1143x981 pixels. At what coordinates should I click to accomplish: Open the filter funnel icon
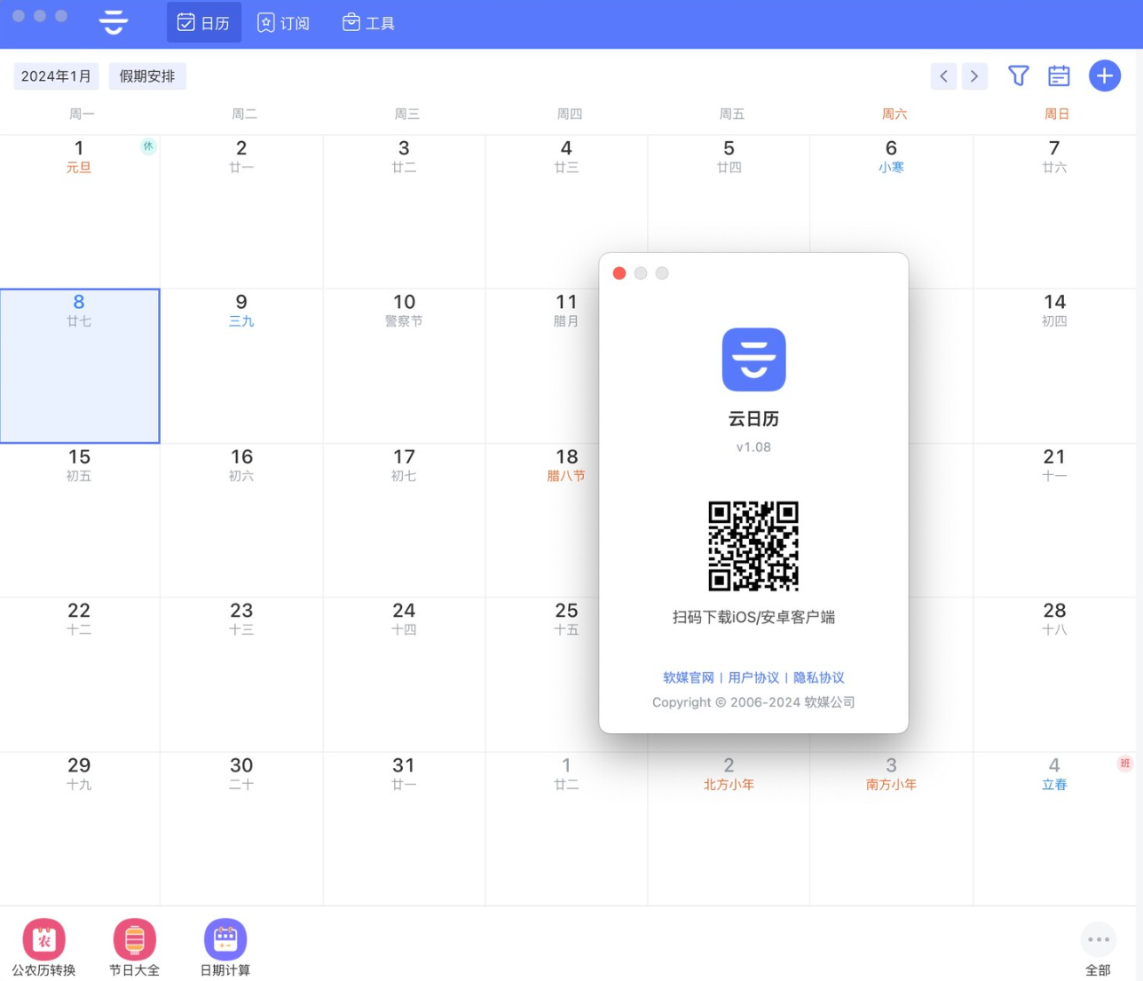(x=1018, y=76)
